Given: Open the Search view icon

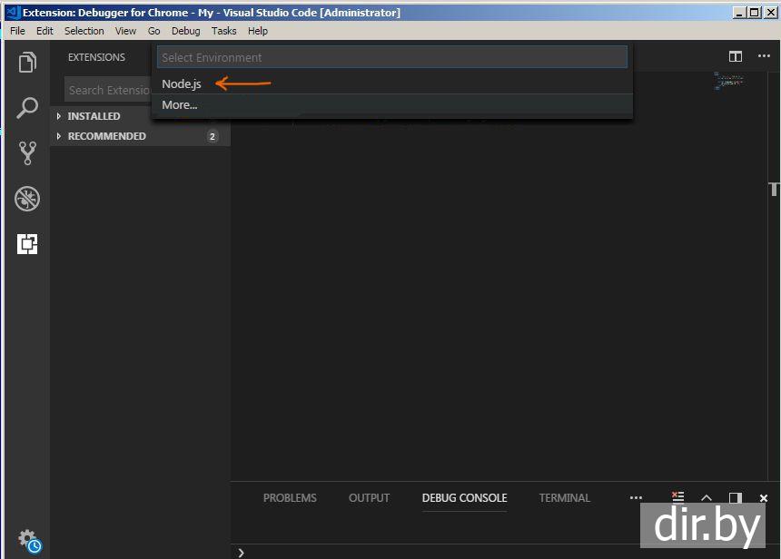Looking at the screenshot, I should point(27,108).
